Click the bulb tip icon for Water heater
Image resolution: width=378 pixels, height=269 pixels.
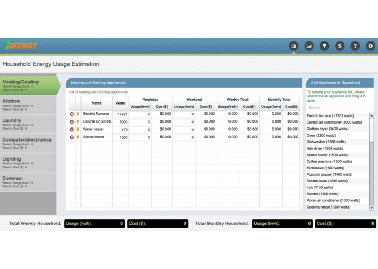pyautogui.click(x=78, y=130)
